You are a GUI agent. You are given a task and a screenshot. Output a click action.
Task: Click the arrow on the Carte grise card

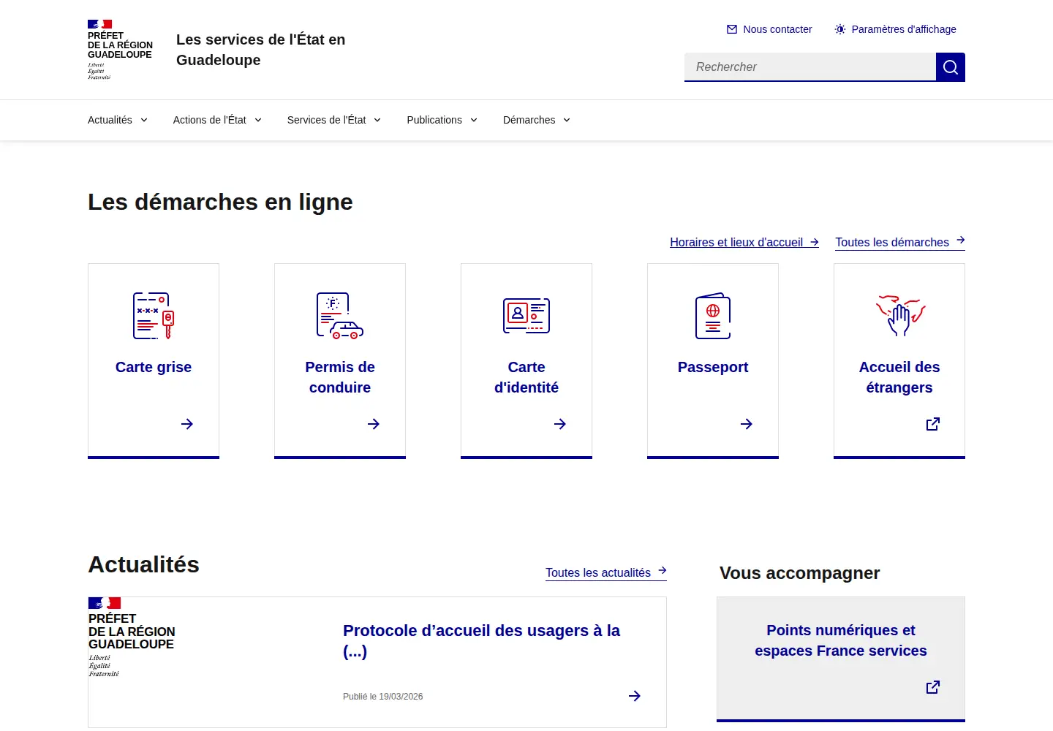187,424
